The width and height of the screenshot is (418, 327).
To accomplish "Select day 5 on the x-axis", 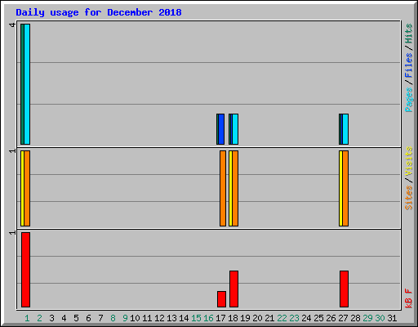I will coord(76,318).
